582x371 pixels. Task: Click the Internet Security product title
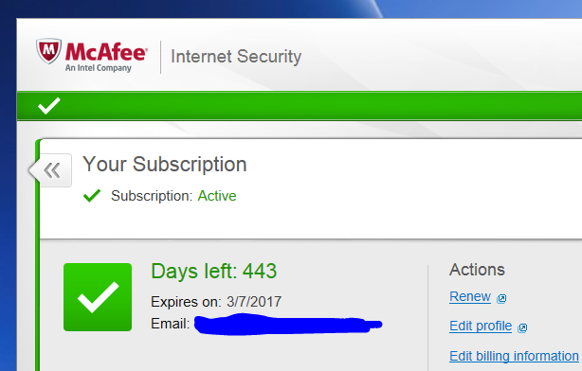pos(236,57)
